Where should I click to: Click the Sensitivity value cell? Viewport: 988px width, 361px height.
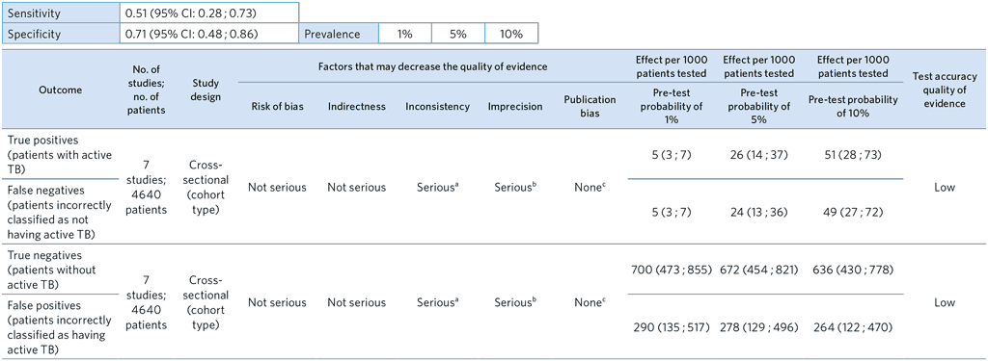pos(209,12)
